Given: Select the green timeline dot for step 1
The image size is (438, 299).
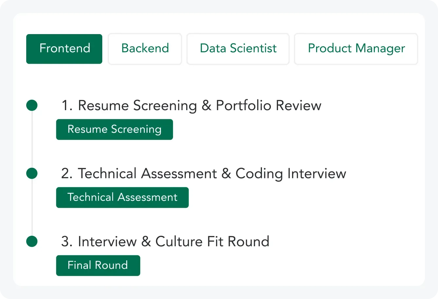Looking at the screenshot, I should tap(32, 105).
